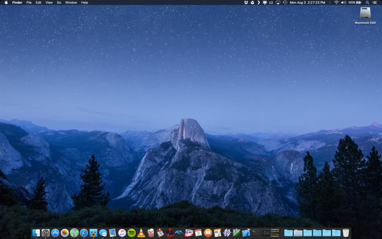Image resolution: width=382 pixels, height=239 pixels.
Task: Open System Preferences gear icon
Action: (45, 233)
